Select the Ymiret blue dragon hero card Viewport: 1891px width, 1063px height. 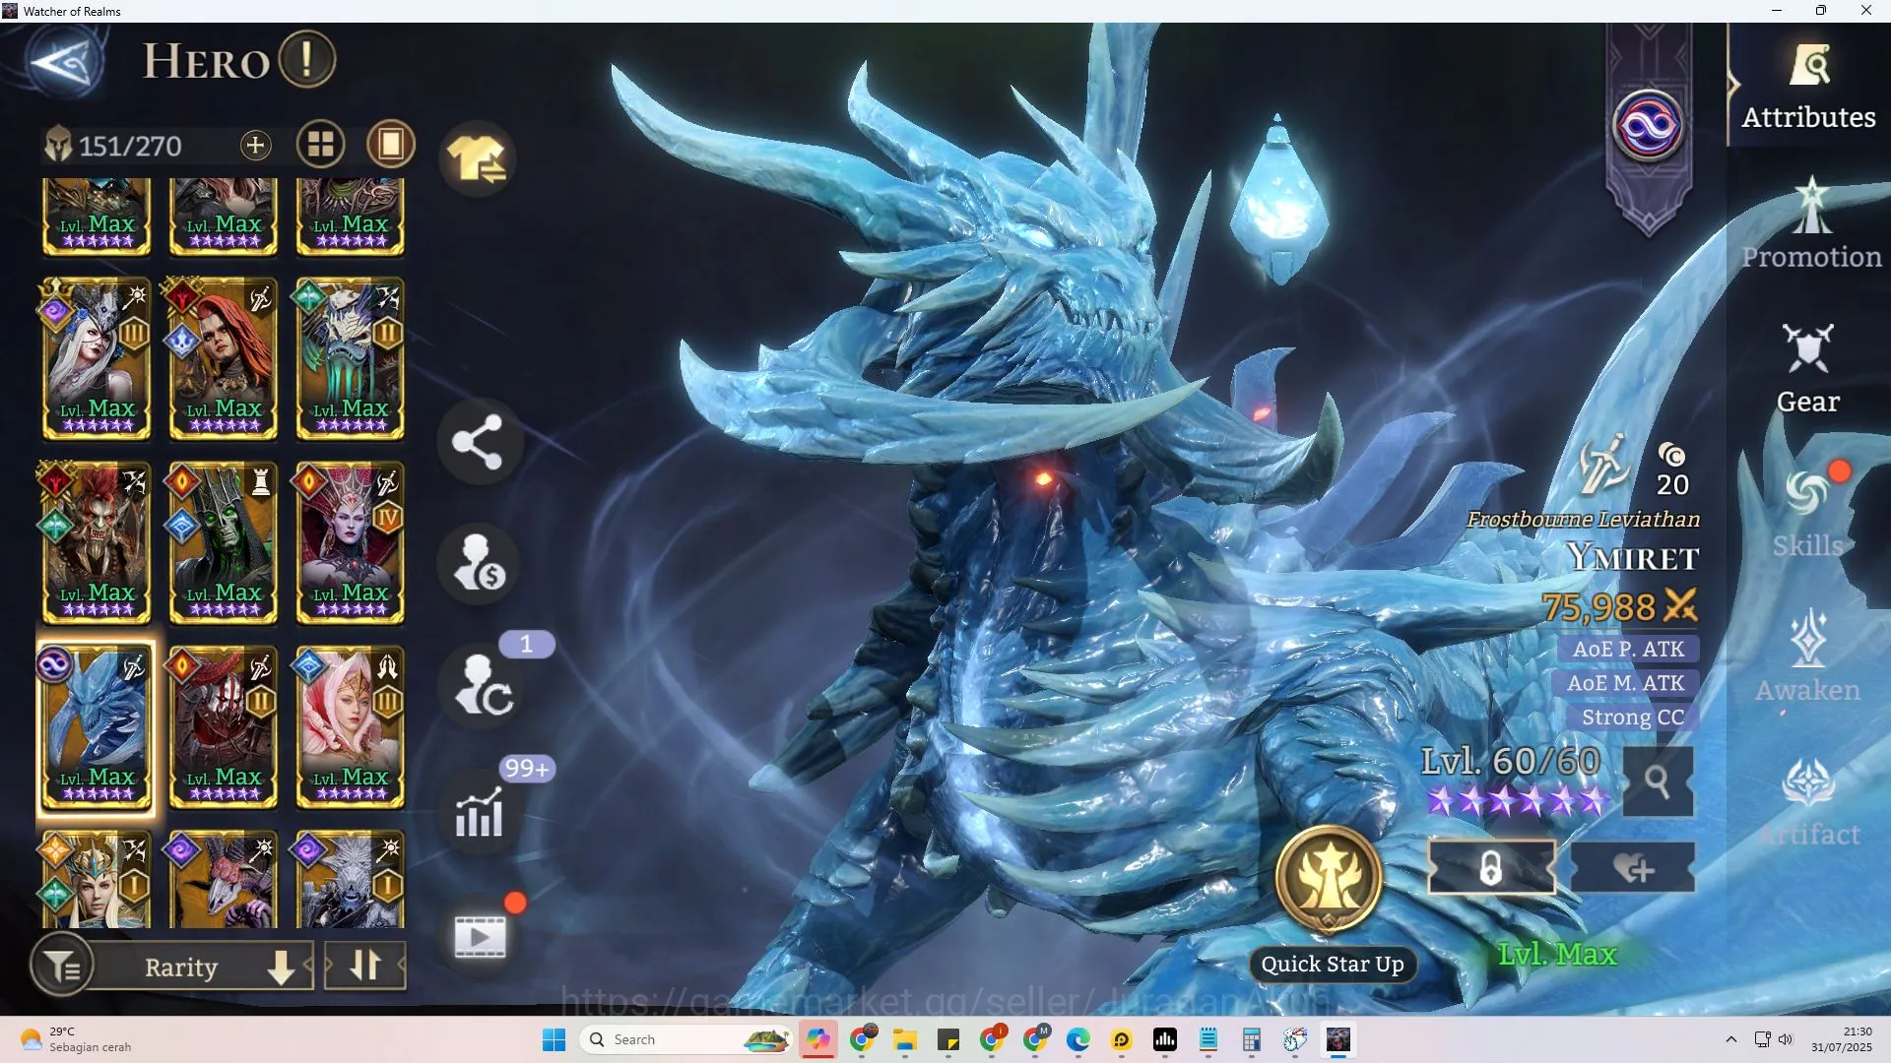[x=97, y=728]
